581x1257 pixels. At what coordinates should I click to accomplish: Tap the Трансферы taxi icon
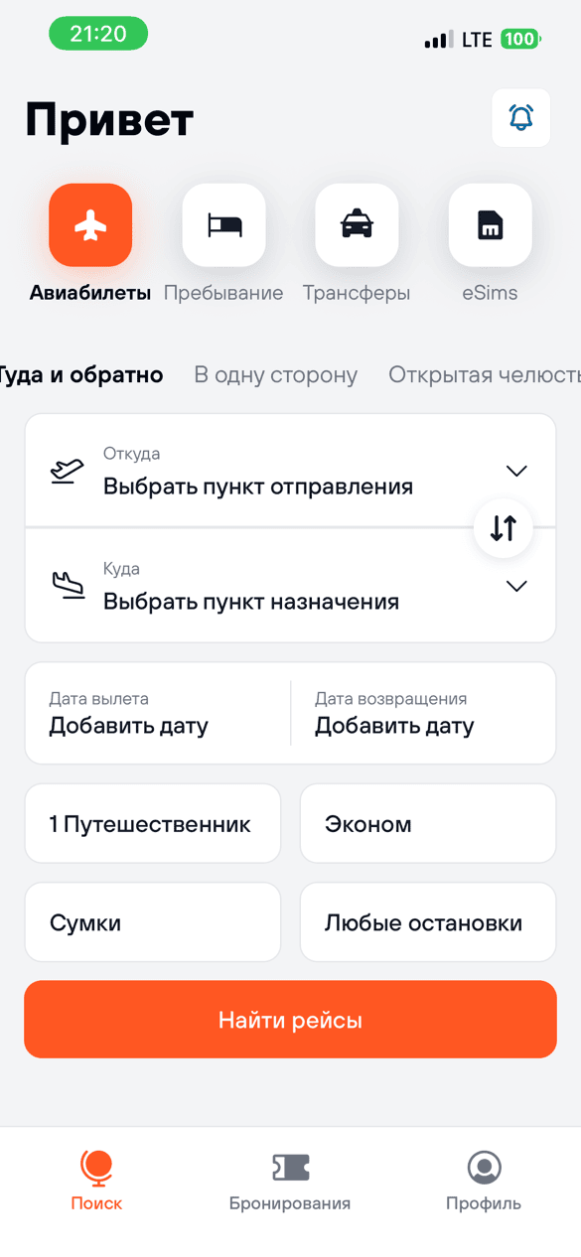(x=356, y=225)
